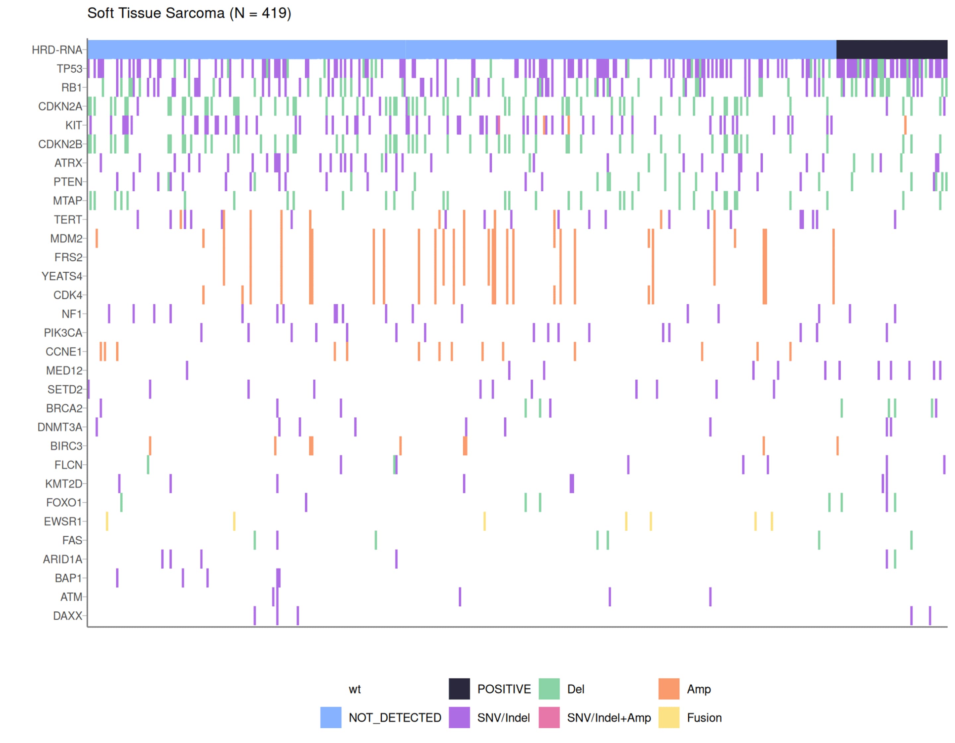
Task: Select the "HRD-RNA" row label
Action: pyautogui.click(x=57, y=50)
